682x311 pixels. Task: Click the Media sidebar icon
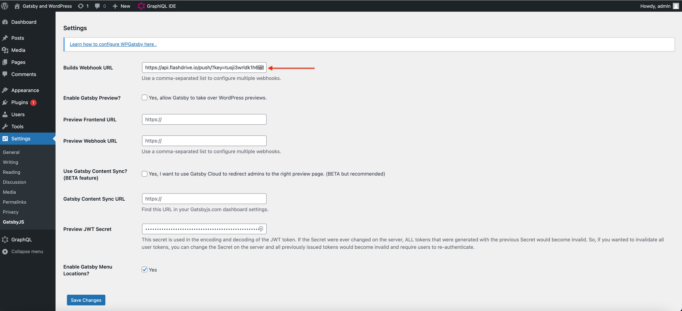pyautogui.click(x=5, y=50)
